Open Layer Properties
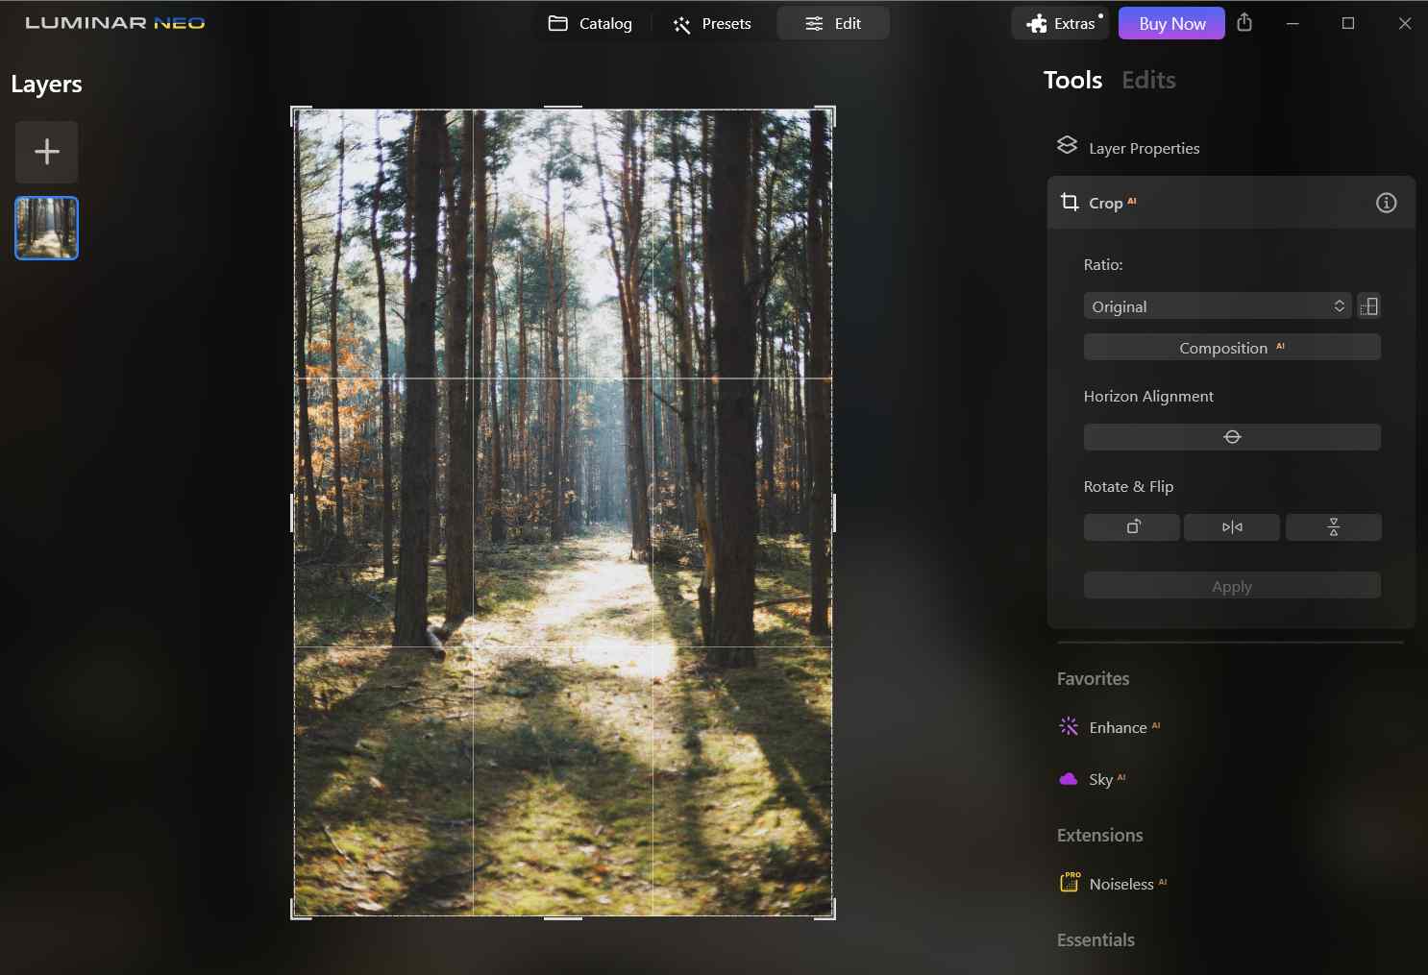Viewport: 1428px width, 975px height. point(1144,148)
